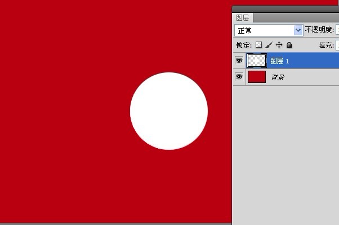Click the 背景 layer name
Screen dimensions: 339x225
coord(278,77)
